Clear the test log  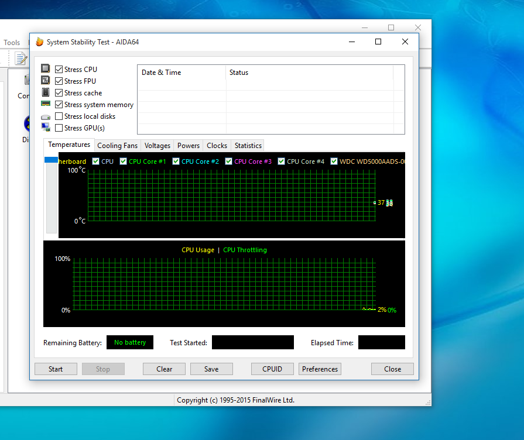click(164, 369)
